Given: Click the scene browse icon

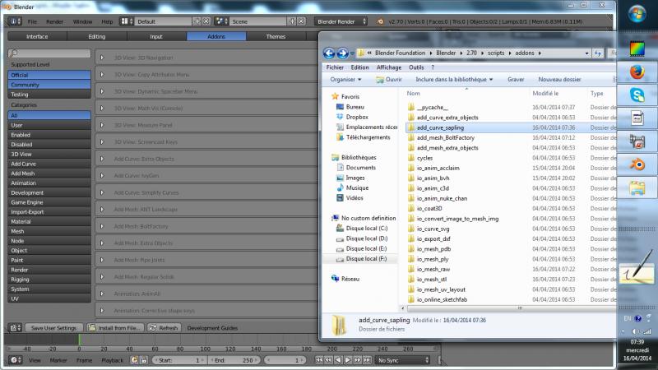Looking at the screenshot, I should pyautogui.click(x=220, y=21).
